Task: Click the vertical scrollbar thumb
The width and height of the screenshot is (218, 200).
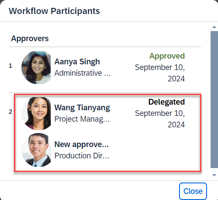Action: (214, 99)
